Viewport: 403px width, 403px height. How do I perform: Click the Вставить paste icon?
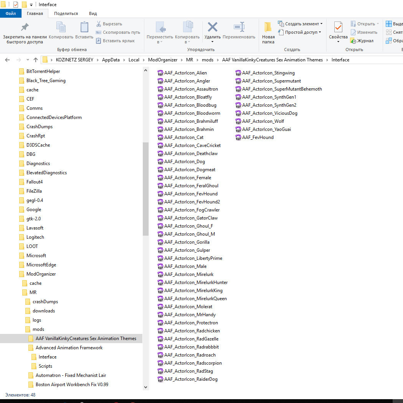coord(84,27)
